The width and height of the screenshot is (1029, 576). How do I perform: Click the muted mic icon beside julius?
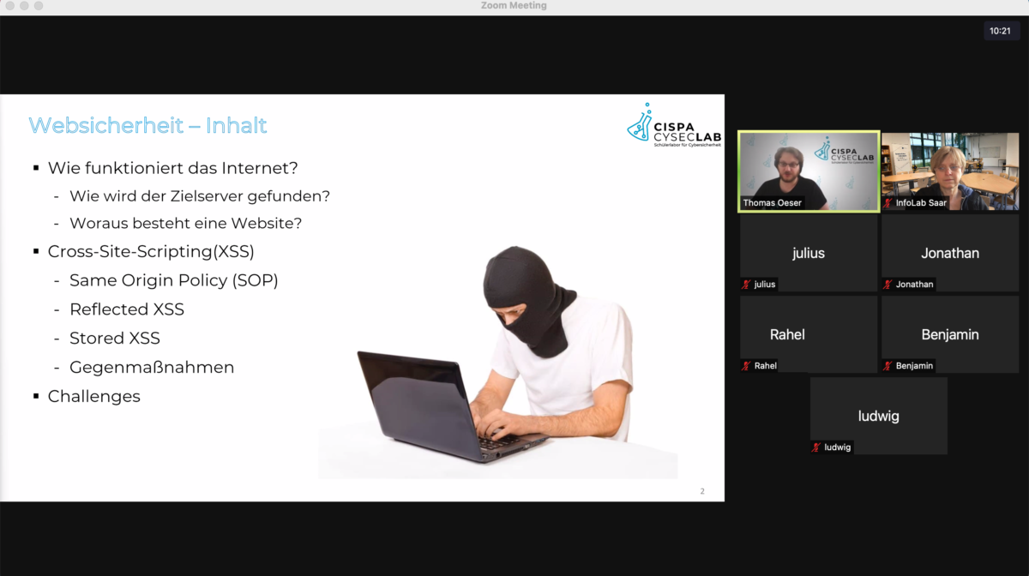point(746,285)
